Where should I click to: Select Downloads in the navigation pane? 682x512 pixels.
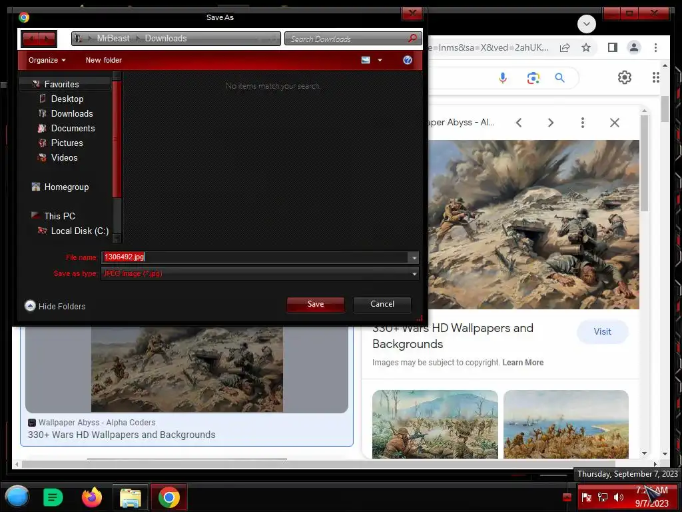coord(71,113)
